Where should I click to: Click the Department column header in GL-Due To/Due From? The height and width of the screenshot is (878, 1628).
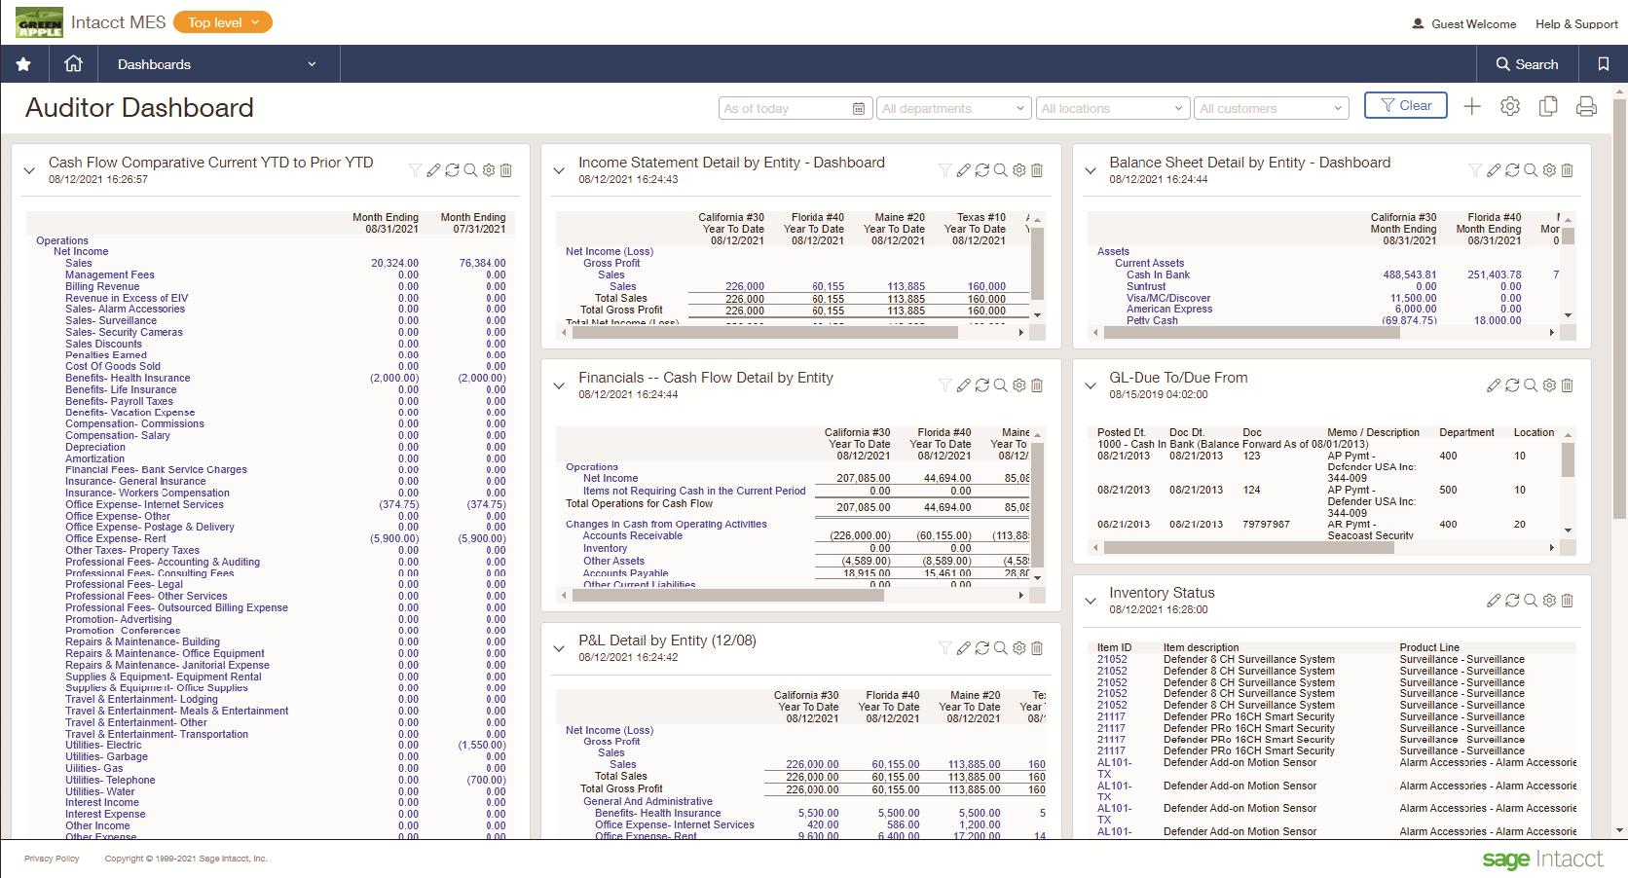(1466, 432)
